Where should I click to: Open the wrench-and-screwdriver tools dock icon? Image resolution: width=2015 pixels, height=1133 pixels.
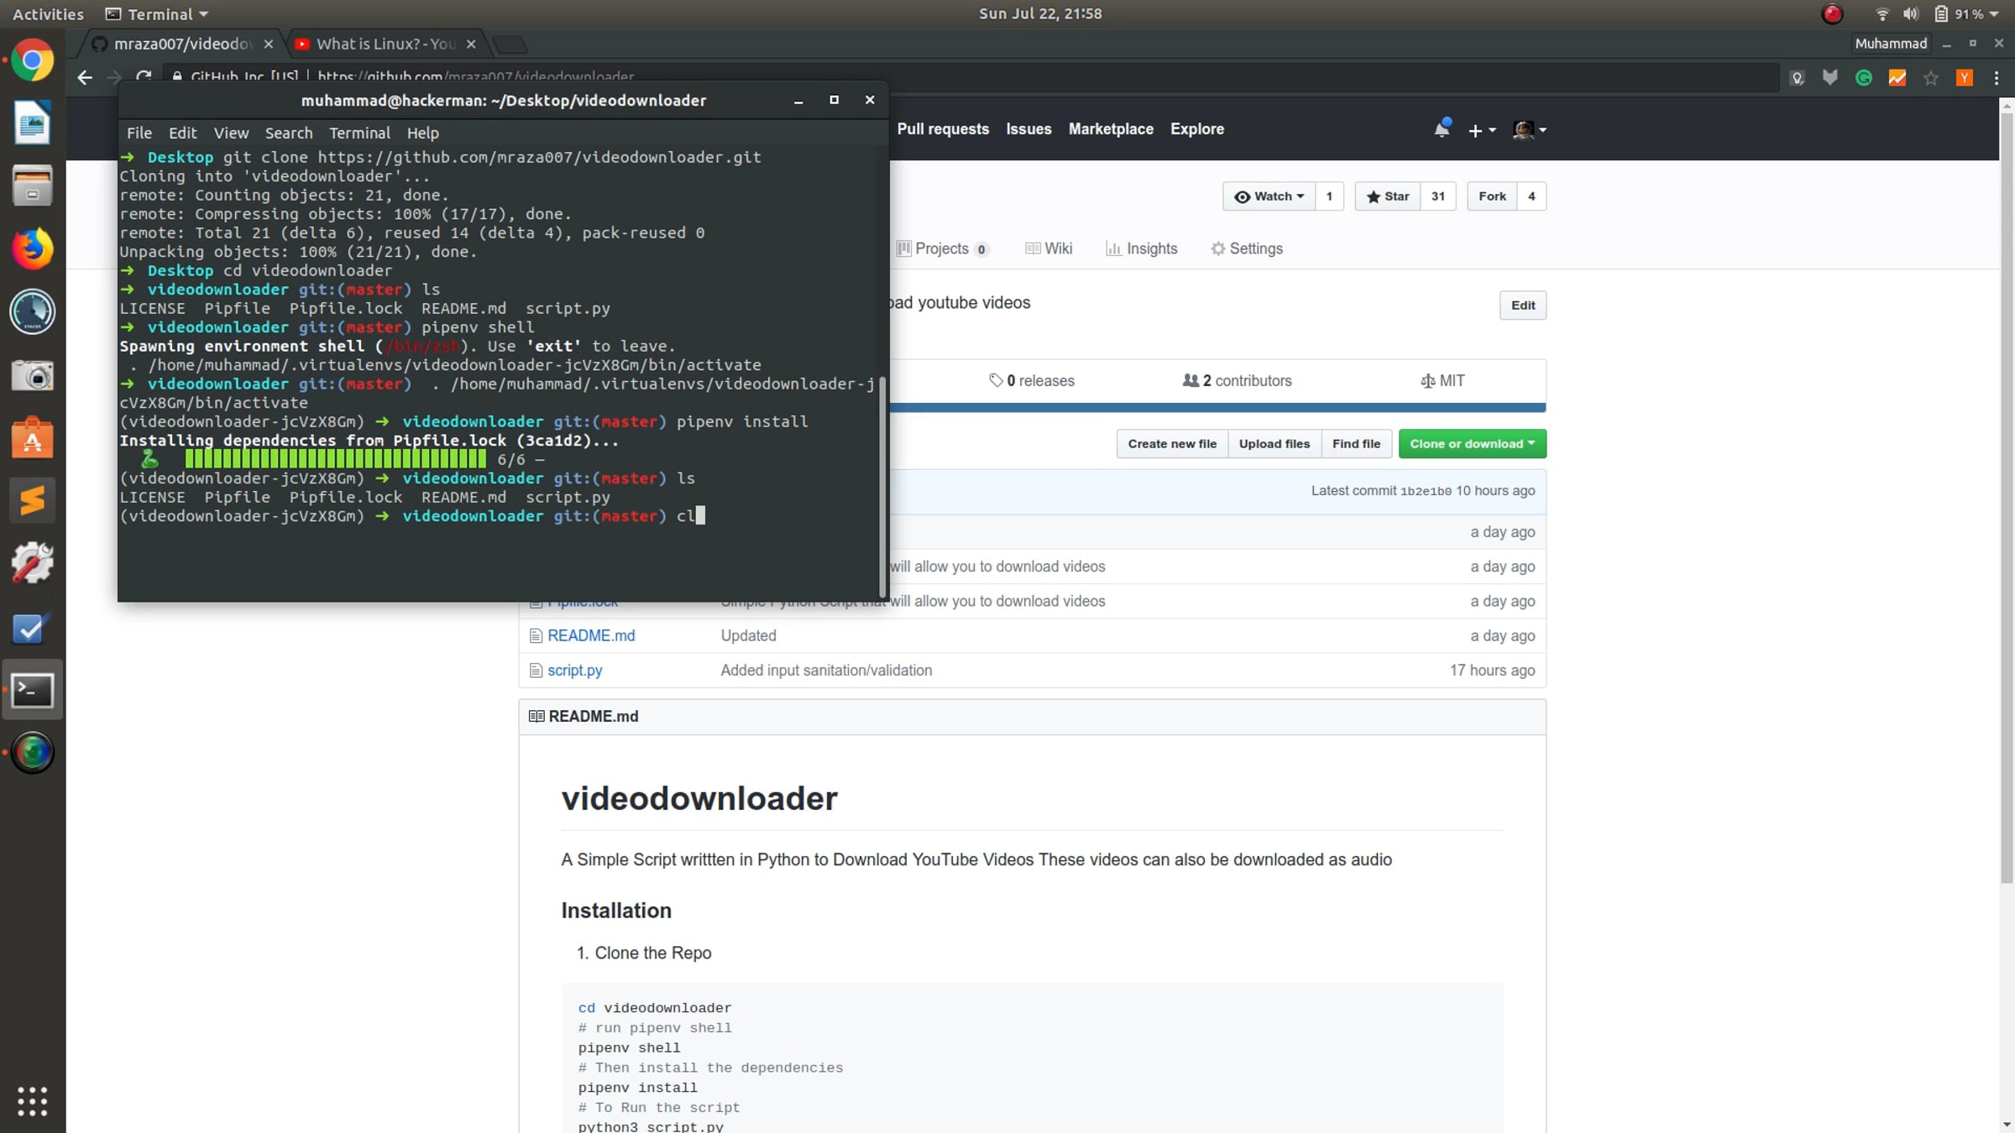point(32,563)
